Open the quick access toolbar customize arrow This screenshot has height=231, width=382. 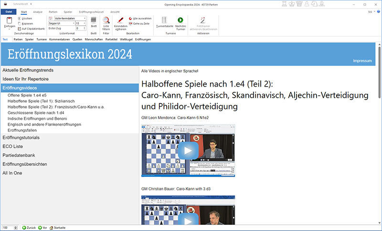click(x=31, y=4)
